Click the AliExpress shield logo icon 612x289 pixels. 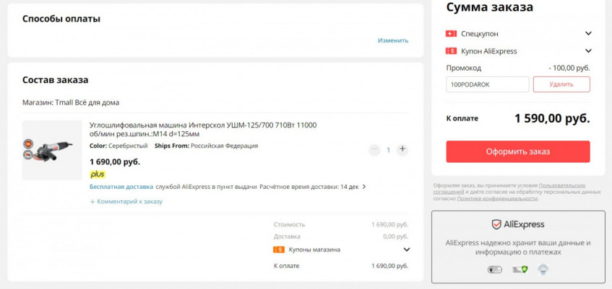(496, 224)
